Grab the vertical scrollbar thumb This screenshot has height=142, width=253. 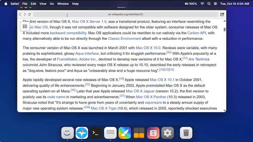point(225,29)
